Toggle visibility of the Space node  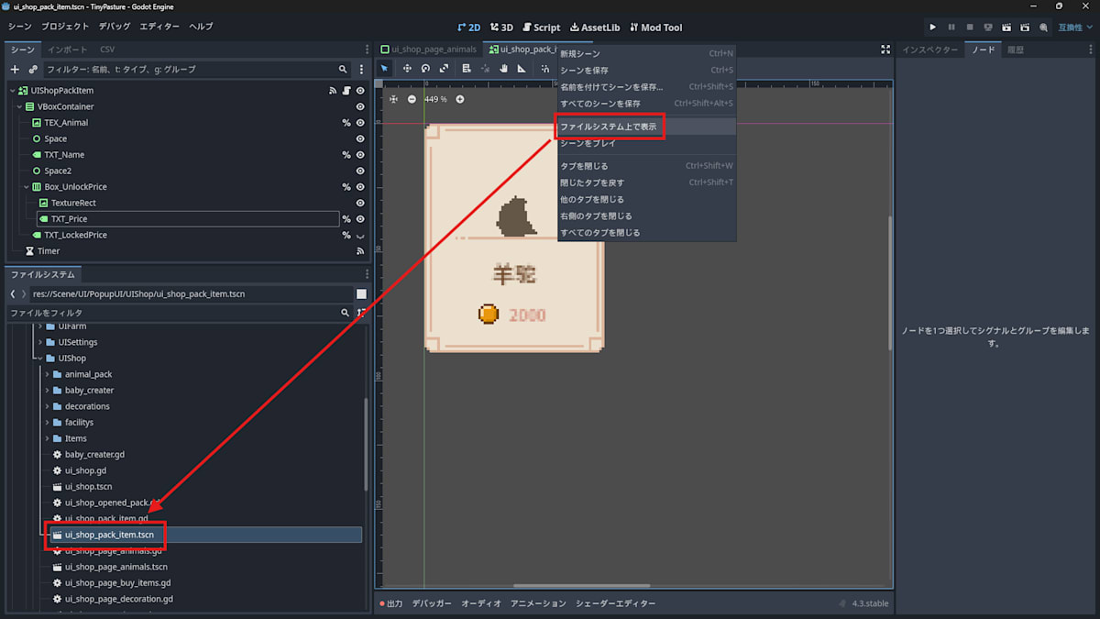(x=360, y=139)
